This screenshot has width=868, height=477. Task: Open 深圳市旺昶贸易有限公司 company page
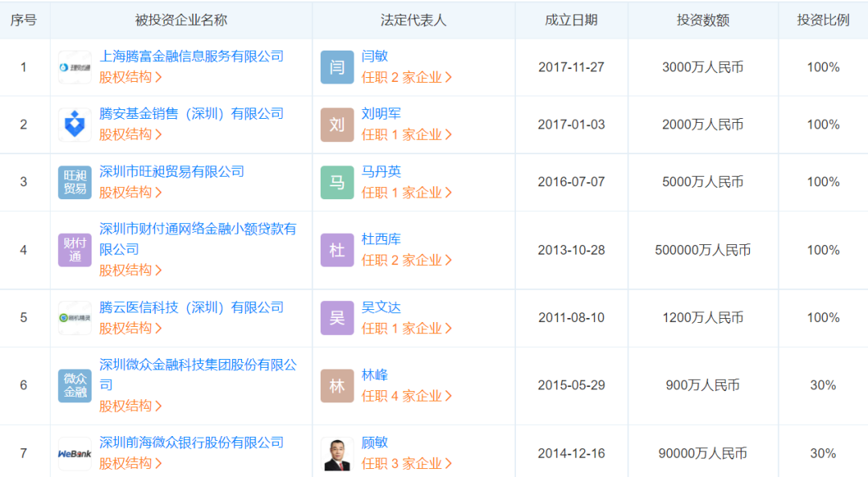click(172, 172)
